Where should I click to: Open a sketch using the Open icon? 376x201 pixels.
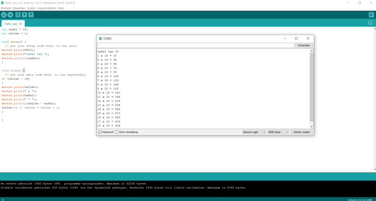coord(24,15)
